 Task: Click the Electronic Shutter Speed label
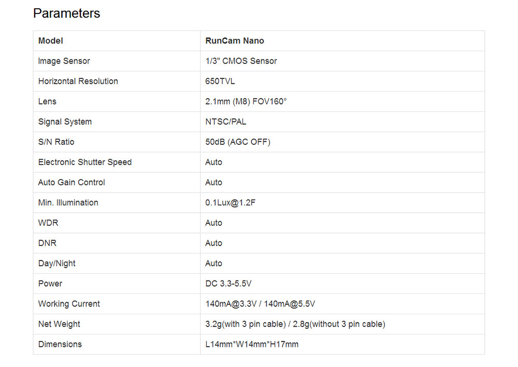click(85, 162)
